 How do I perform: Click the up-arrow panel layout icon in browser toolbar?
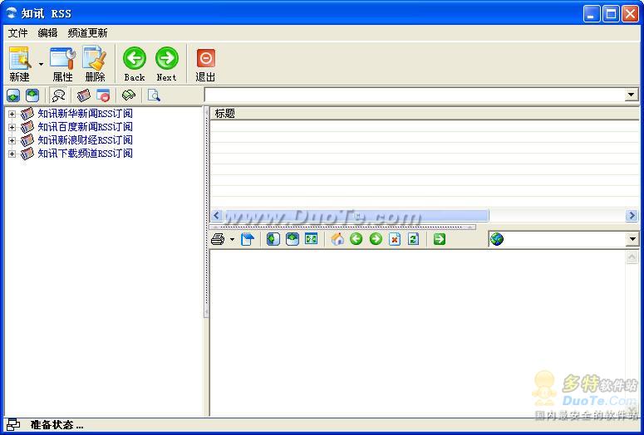click(292, 239)
